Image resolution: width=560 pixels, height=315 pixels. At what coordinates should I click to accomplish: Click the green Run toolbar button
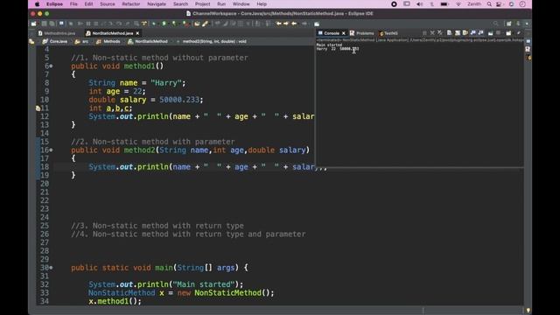pyautogui.click(x=164, y=24)
